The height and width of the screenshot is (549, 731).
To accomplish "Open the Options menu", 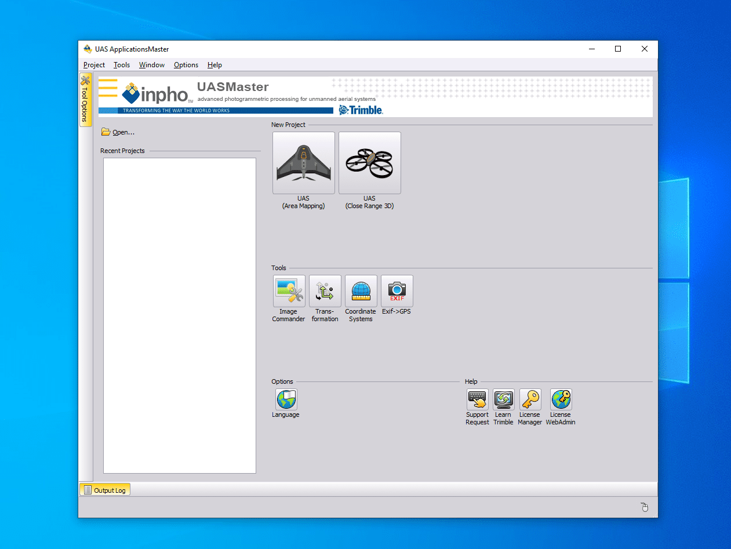I will coord(186,65).
